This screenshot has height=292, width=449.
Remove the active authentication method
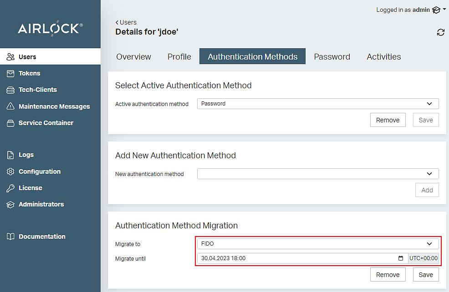click(388, 120)
